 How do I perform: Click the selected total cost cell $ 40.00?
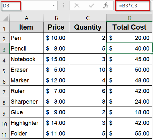(x=129, y=48)
